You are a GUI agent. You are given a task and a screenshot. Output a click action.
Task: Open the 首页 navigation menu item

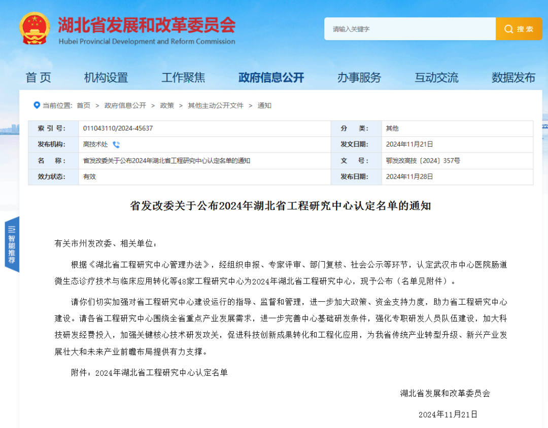(x=39, y=77)
